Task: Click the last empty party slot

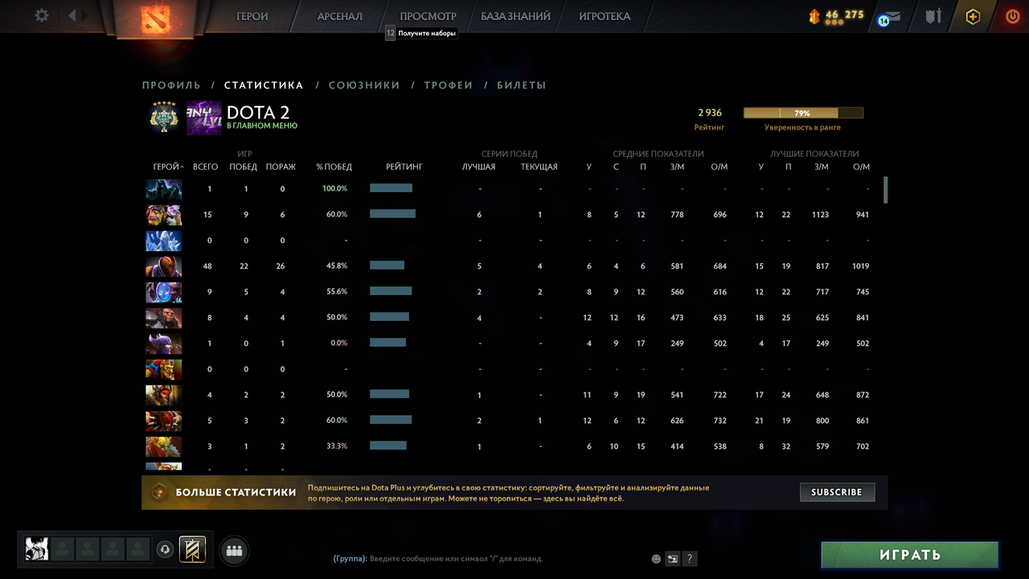Action: click(x=138, y=549)
